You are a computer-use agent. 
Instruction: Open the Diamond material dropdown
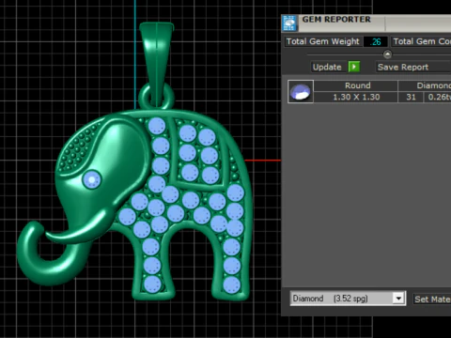click(398, 299)
